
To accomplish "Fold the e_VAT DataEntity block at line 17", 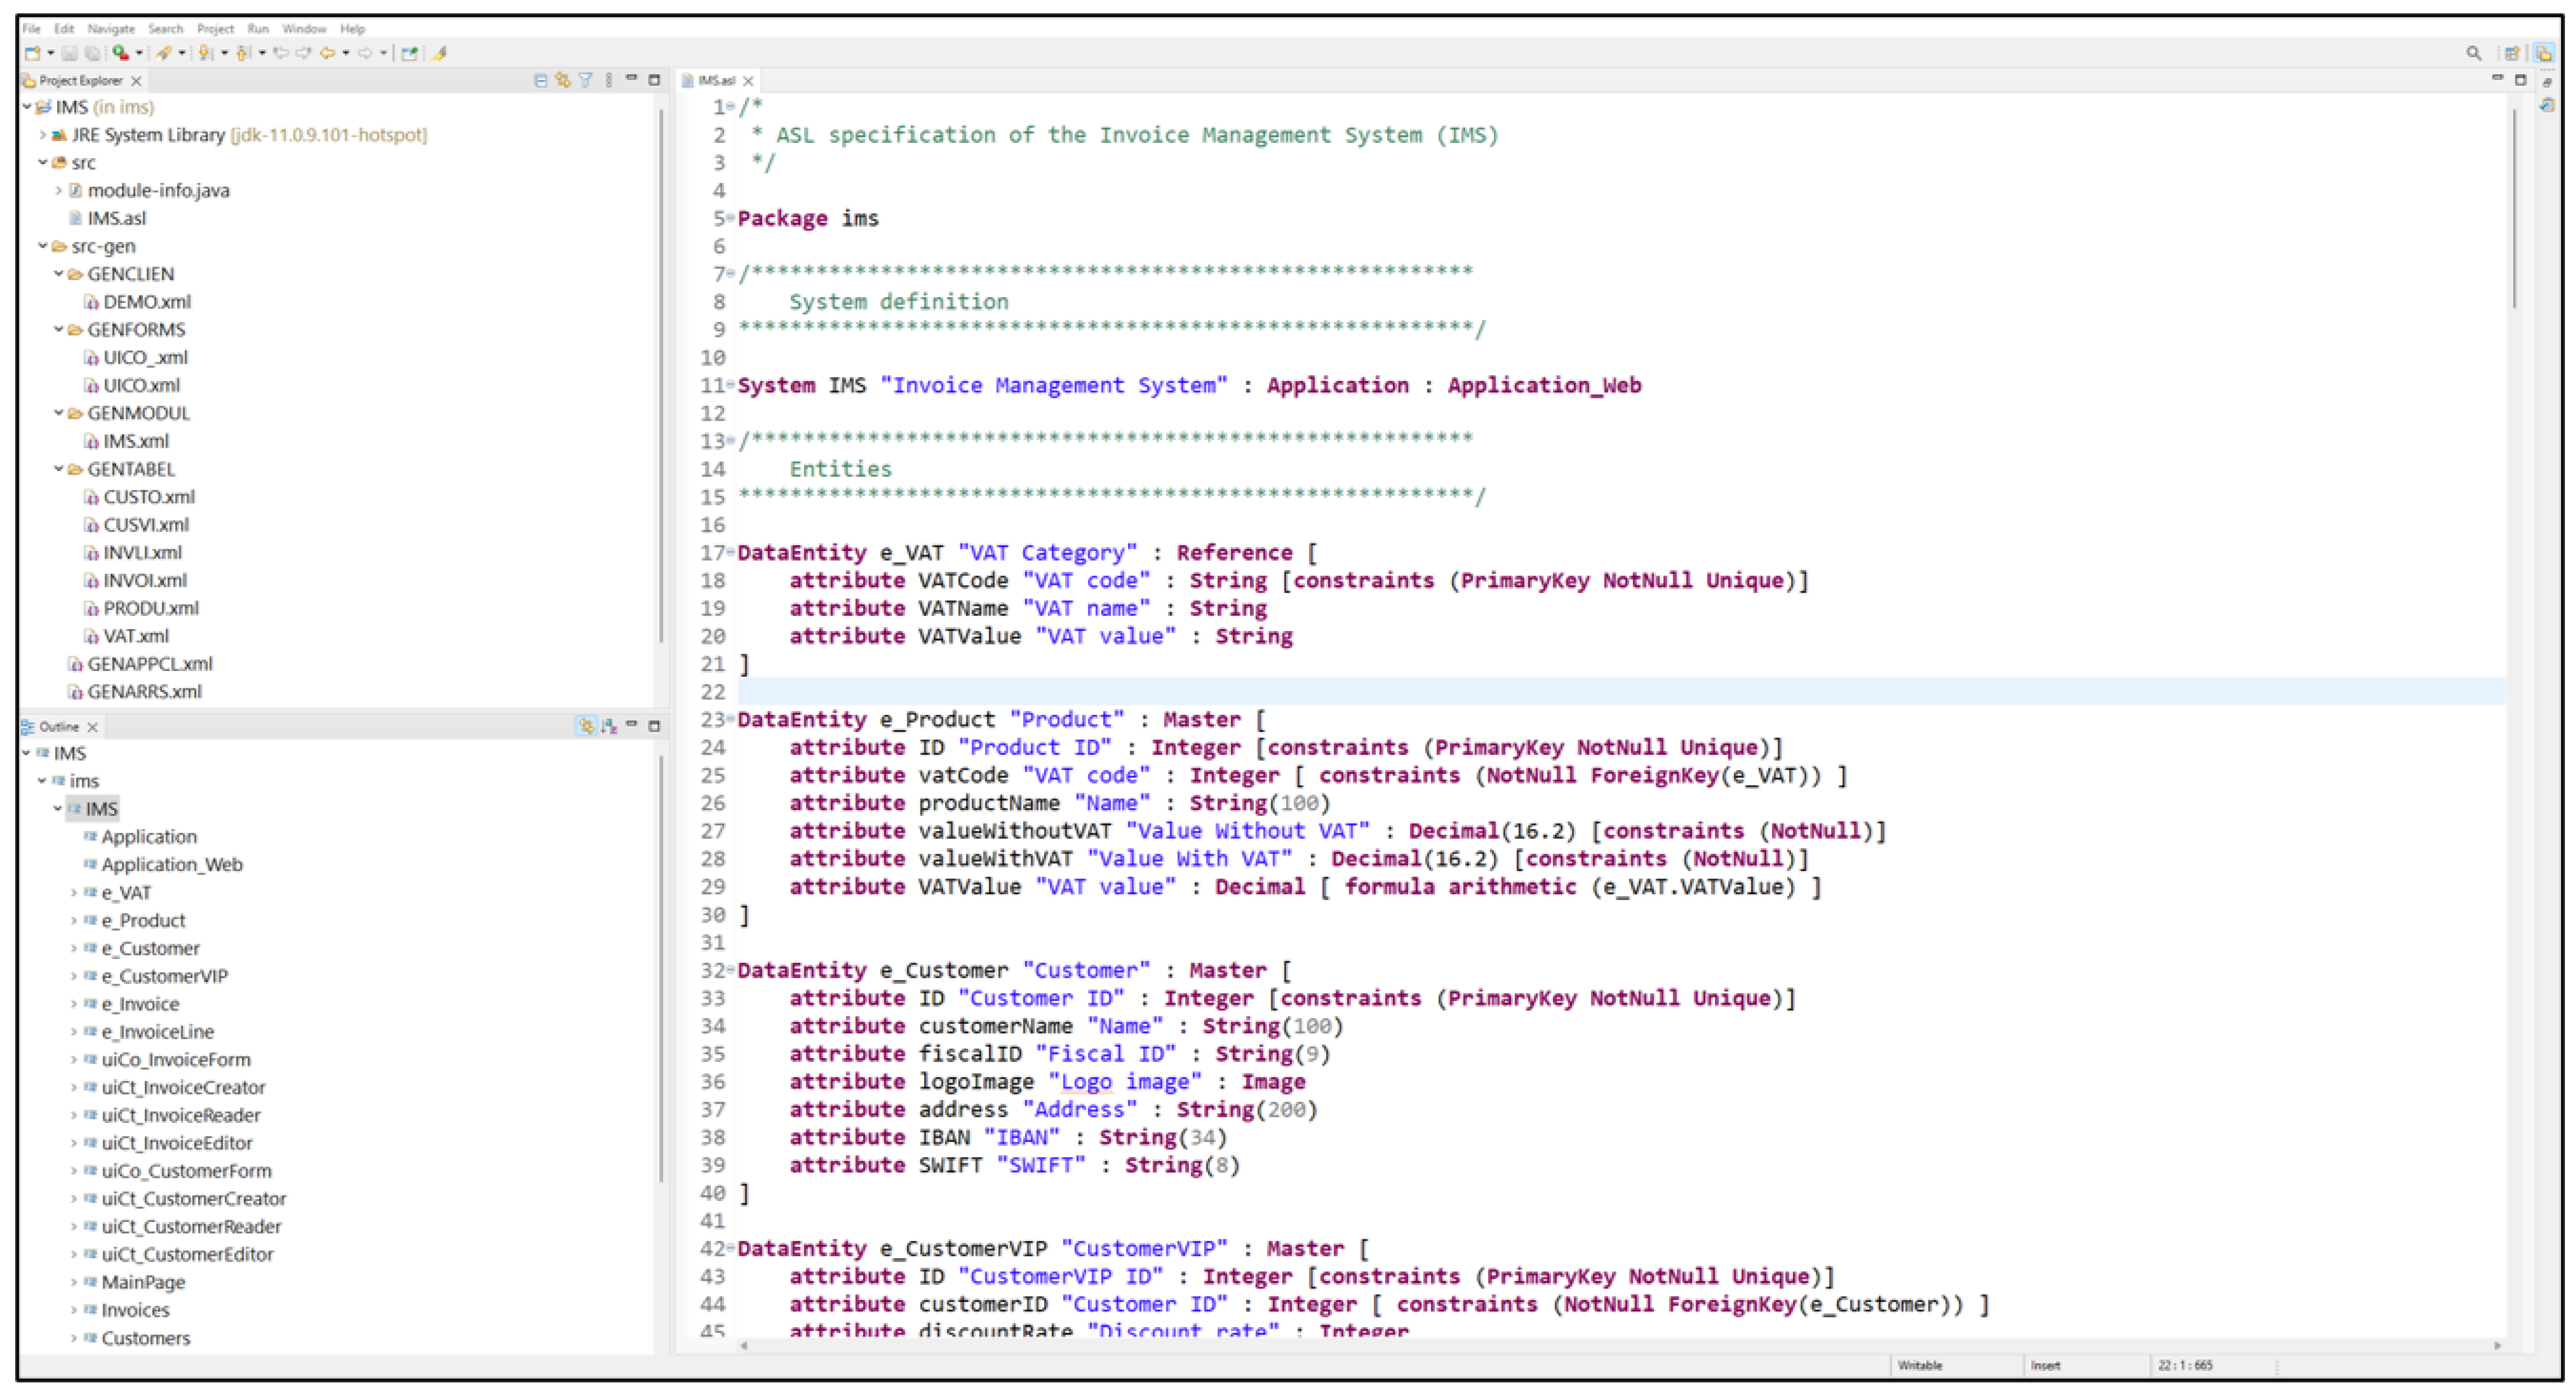I will (731, 552).
